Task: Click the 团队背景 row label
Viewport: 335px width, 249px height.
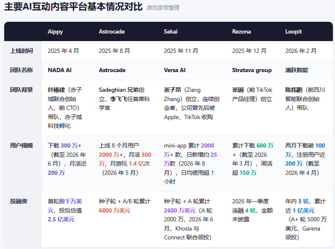Action: coord(22,90)
